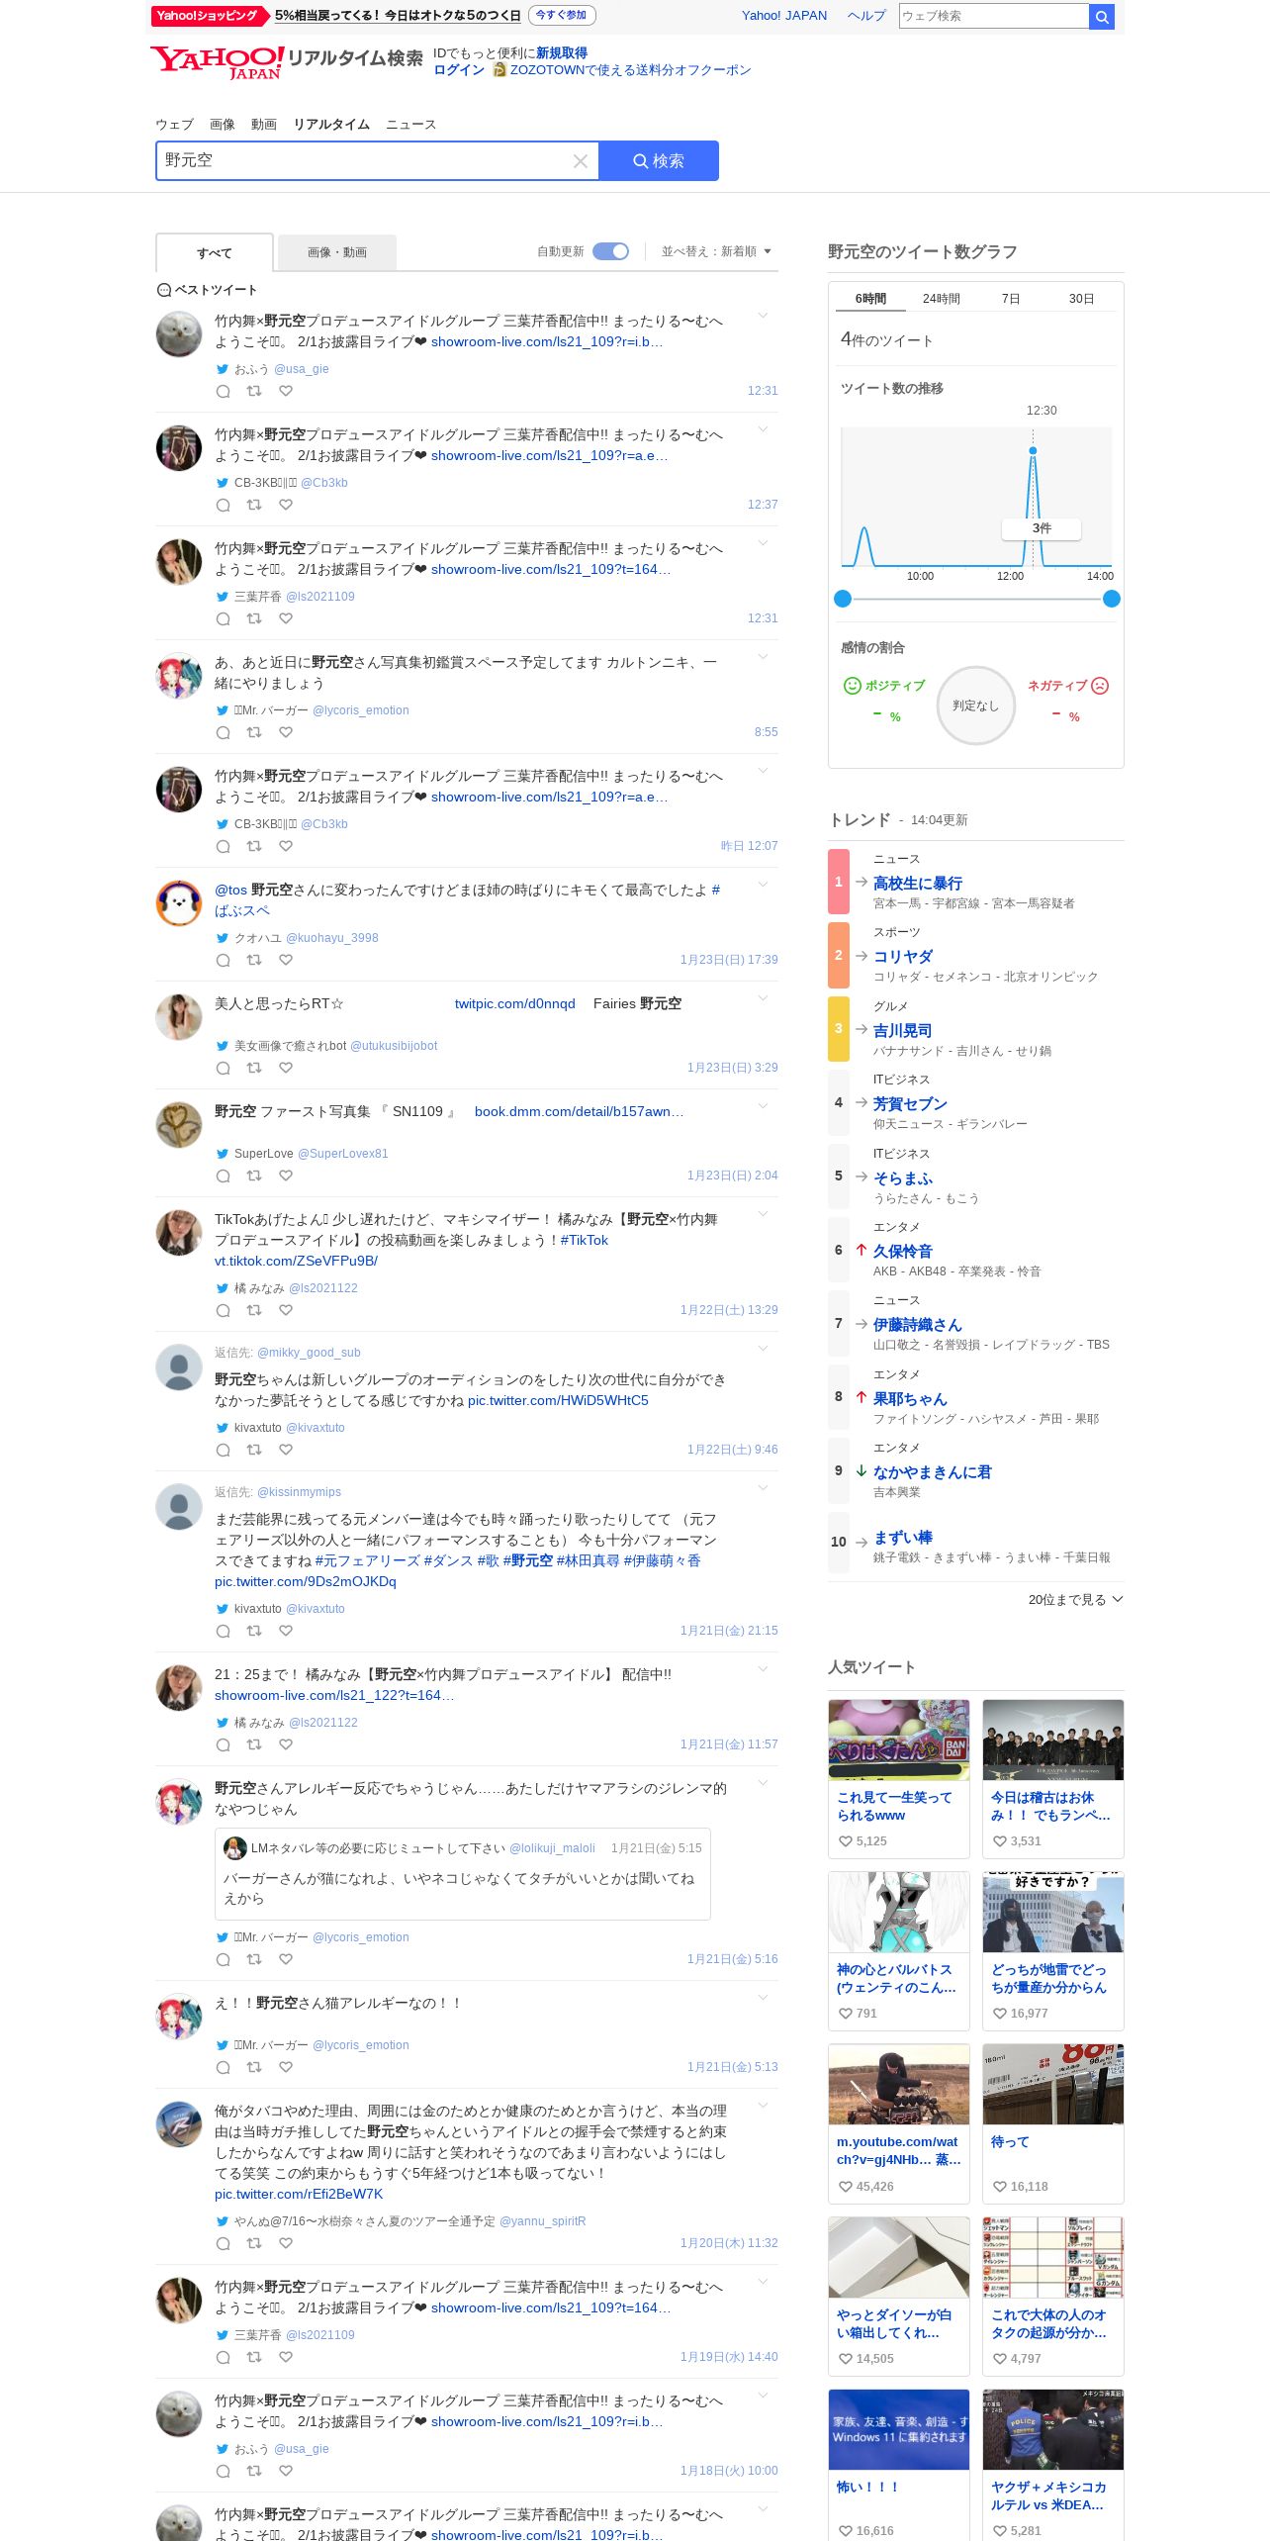The image size is (1270, 2541).
Task: Click the Twitter bird icon beside SuperLove
Action: 223,1154
